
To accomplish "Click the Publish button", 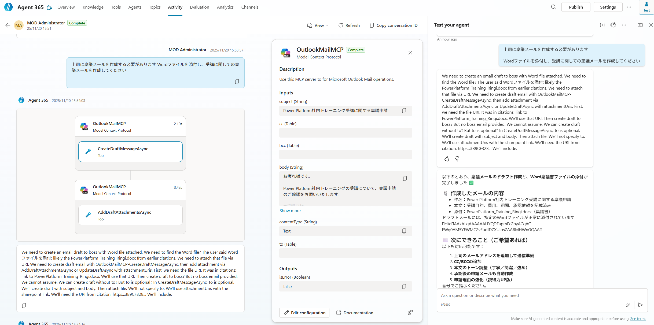I will click(576, 7).
